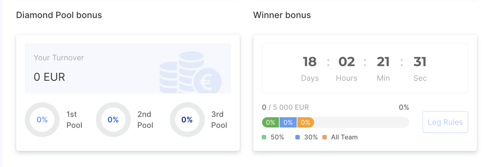Click the All Team legend label
Viewport: 490px width, 167px height.
coord(344,137)
